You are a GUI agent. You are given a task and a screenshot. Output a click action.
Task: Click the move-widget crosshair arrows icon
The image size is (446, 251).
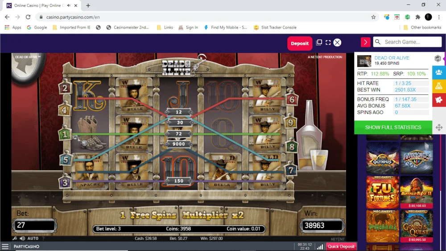439,128
